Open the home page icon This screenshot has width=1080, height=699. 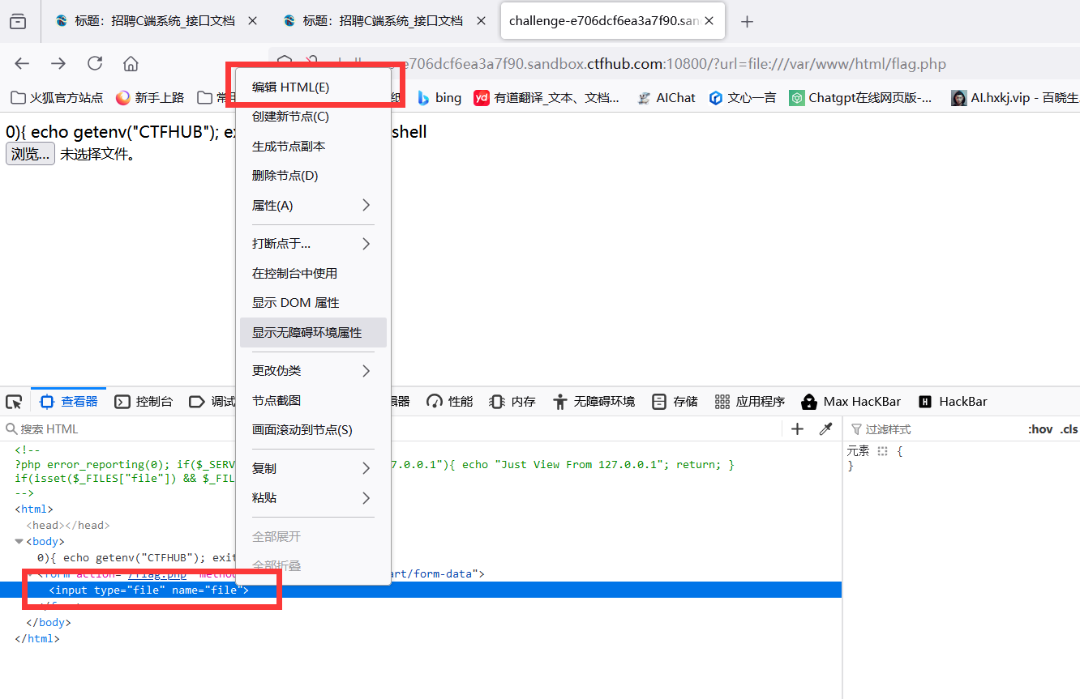(x=131, y=64)
